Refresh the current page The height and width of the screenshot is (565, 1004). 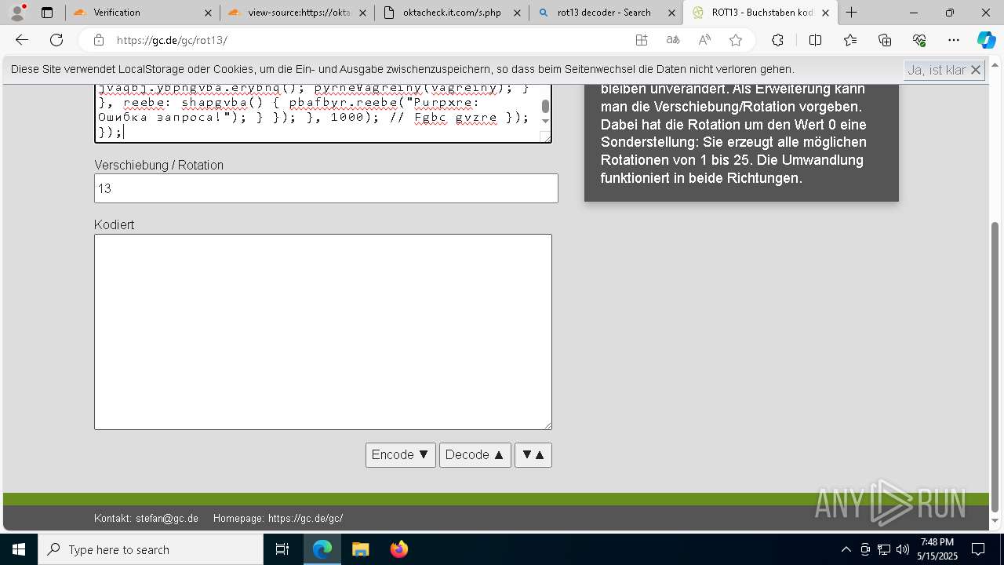[x=56, y=40]
